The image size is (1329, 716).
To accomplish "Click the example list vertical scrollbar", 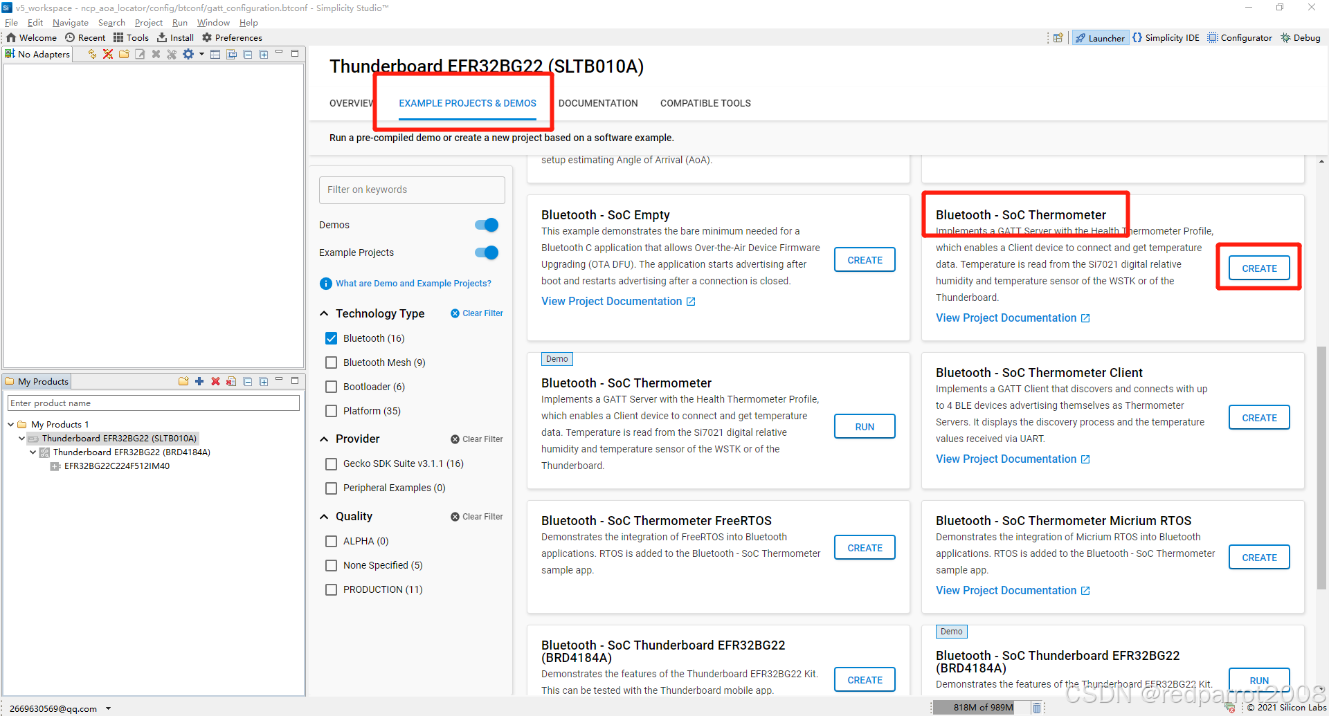I will (1321, 467).
